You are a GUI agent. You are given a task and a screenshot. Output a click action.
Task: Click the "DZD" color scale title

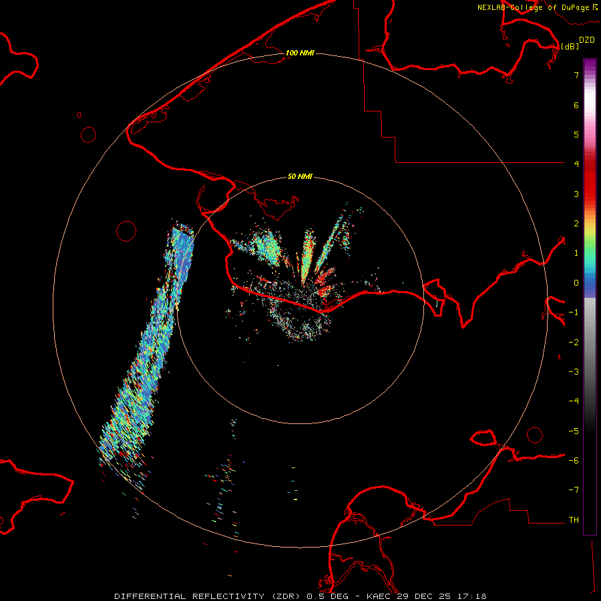587,40
